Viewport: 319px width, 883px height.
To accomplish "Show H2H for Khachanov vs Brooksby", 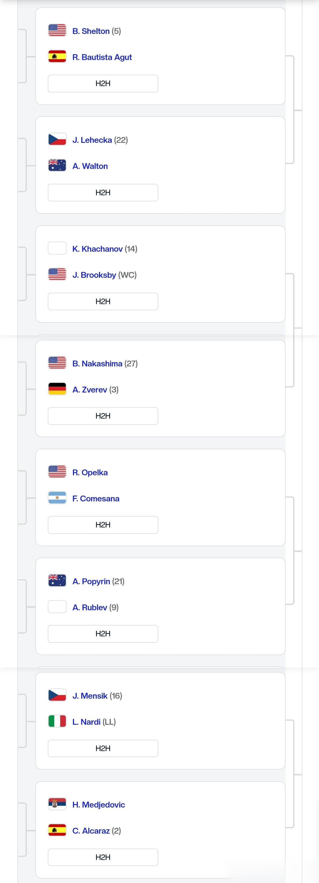I will click(x=103, y=302).
